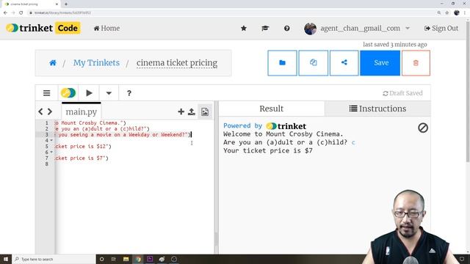Image resolution: width=470 pixels, height=264 pixels.
Task: Click the user profile avatar
Action: tap(310, 29)
